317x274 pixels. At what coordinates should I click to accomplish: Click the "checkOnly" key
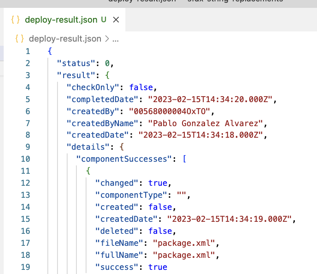coord(93,87)
